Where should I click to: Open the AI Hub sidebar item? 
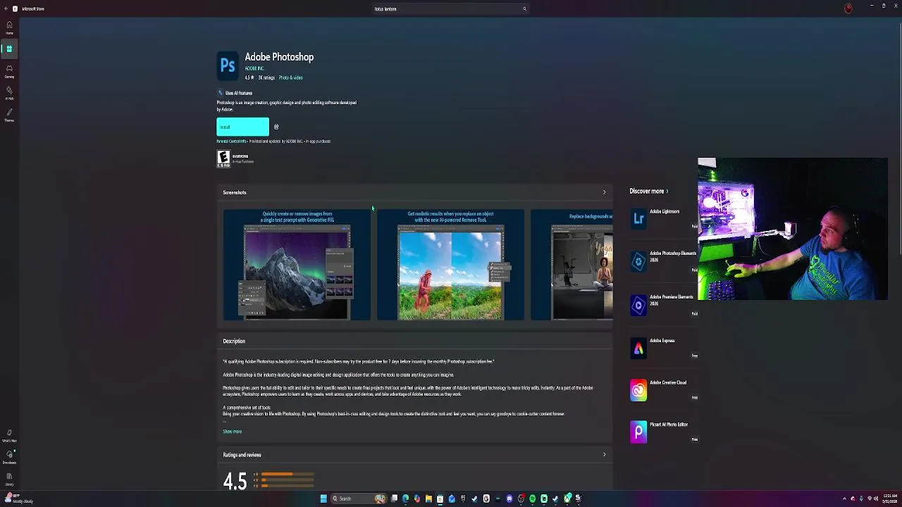[9, 93]
